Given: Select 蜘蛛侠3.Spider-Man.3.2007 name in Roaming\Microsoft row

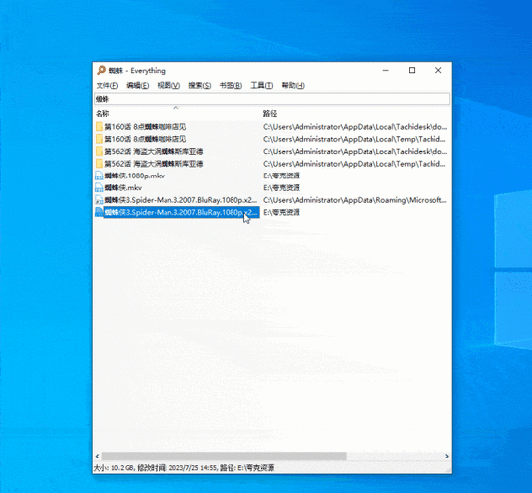Looking at the screenshot, I should pyautogui.click(x=181, y=200).
